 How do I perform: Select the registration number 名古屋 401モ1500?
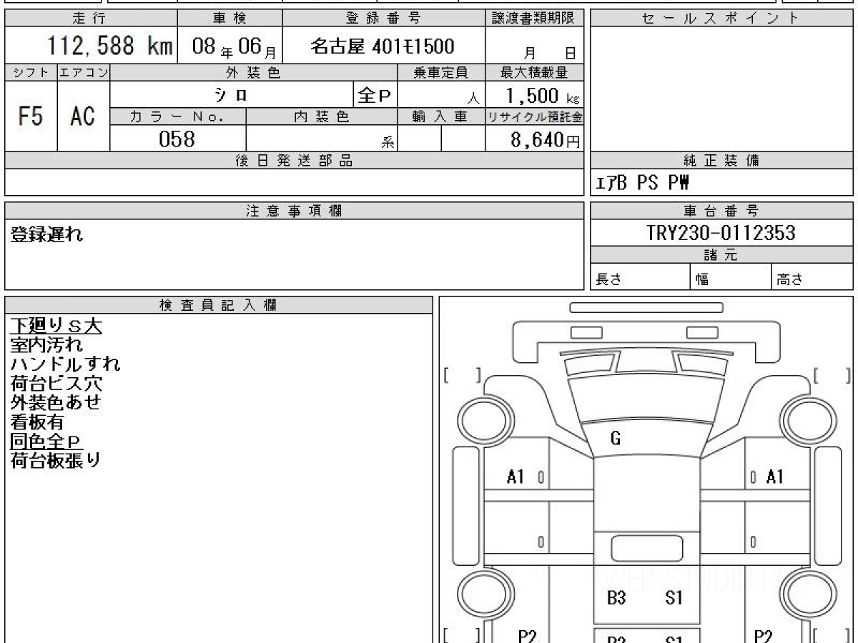(383, 47)
